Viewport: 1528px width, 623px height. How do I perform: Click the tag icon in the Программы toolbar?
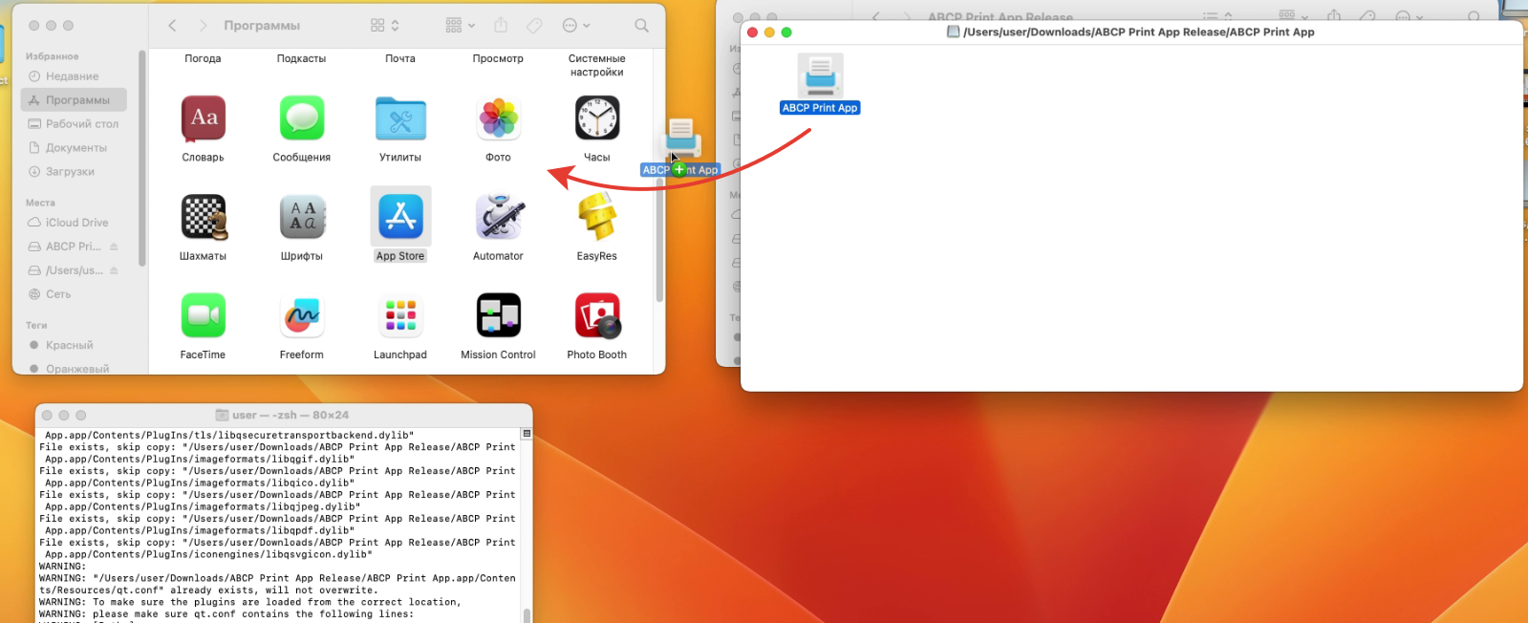[534, 26]
